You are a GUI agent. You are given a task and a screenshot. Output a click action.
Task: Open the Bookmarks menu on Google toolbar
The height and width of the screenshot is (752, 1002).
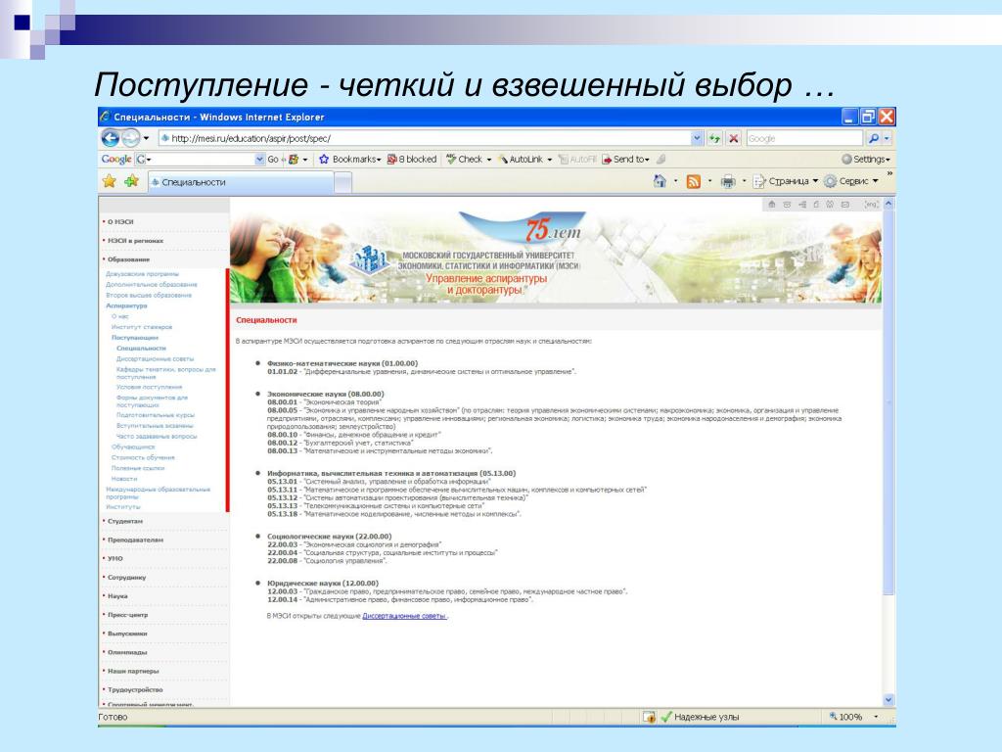coord(350,160)
